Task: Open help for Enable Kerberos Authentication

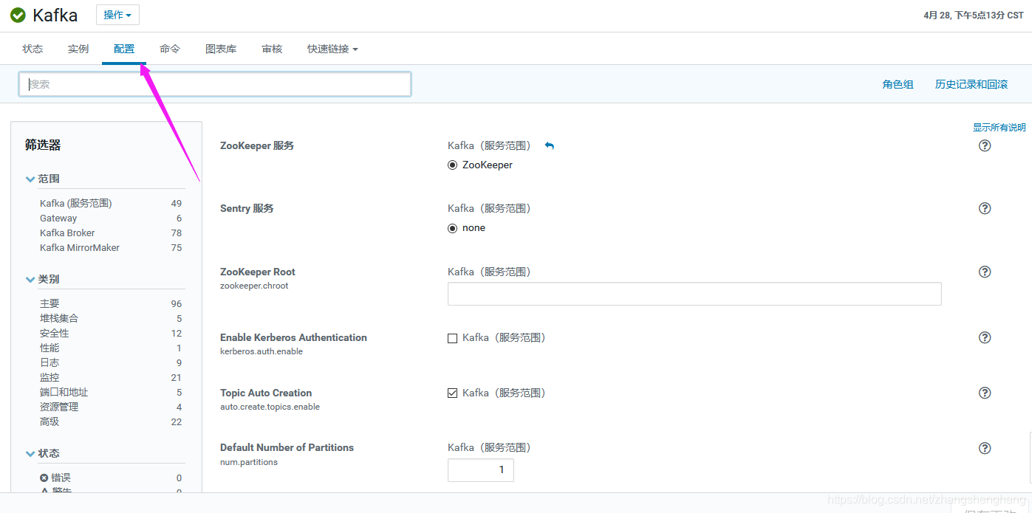Action: (x=985, y=337)
